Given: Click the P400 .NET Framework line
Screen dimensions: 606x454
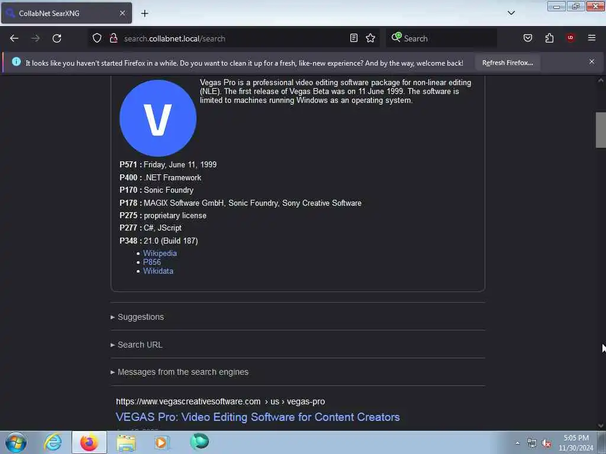Looking at the screenshot, I should (x=160, y=177).
